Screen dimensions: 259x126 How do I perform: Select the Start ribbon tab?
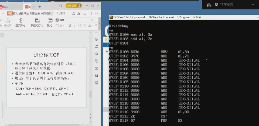coord(10,13)
